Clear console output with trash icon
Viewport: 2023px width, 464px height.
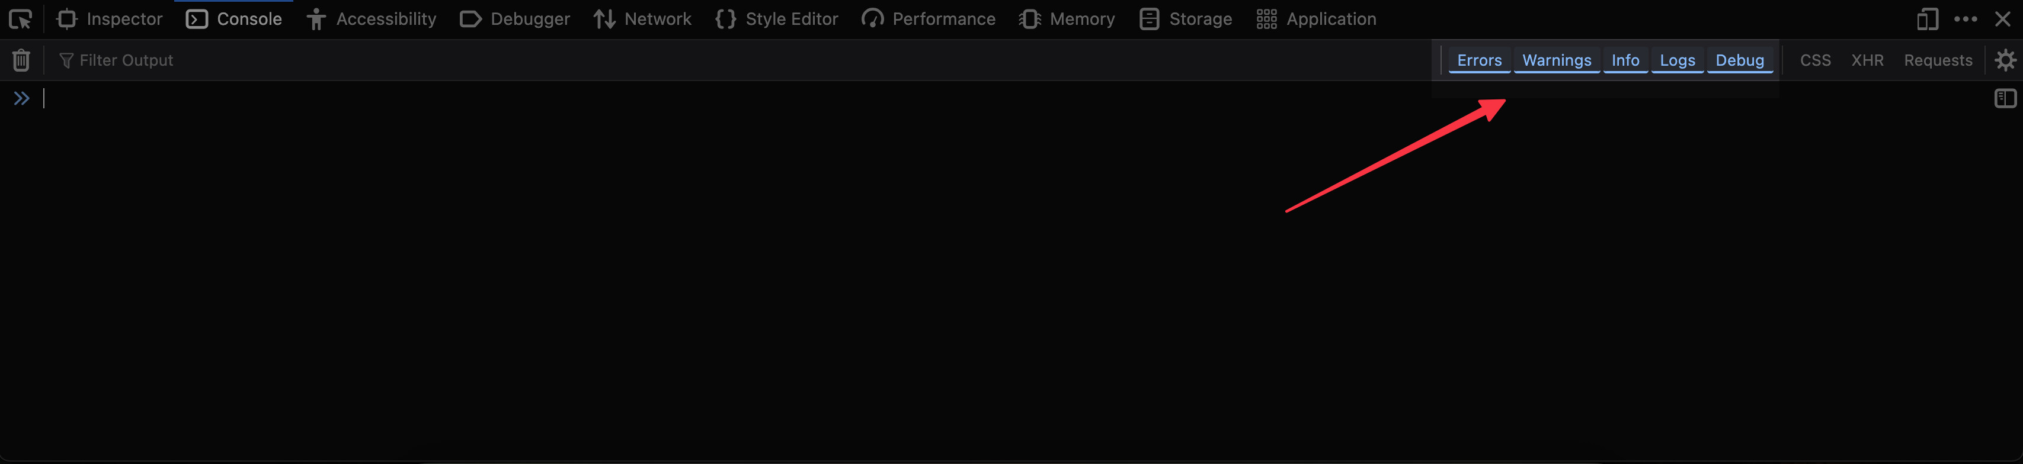pos(21,60)
